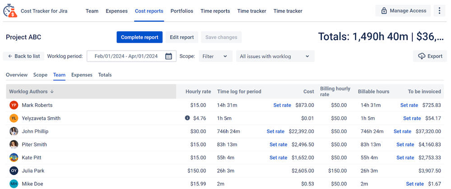Switch to the Expenses report tab

[x=82, y=75]
